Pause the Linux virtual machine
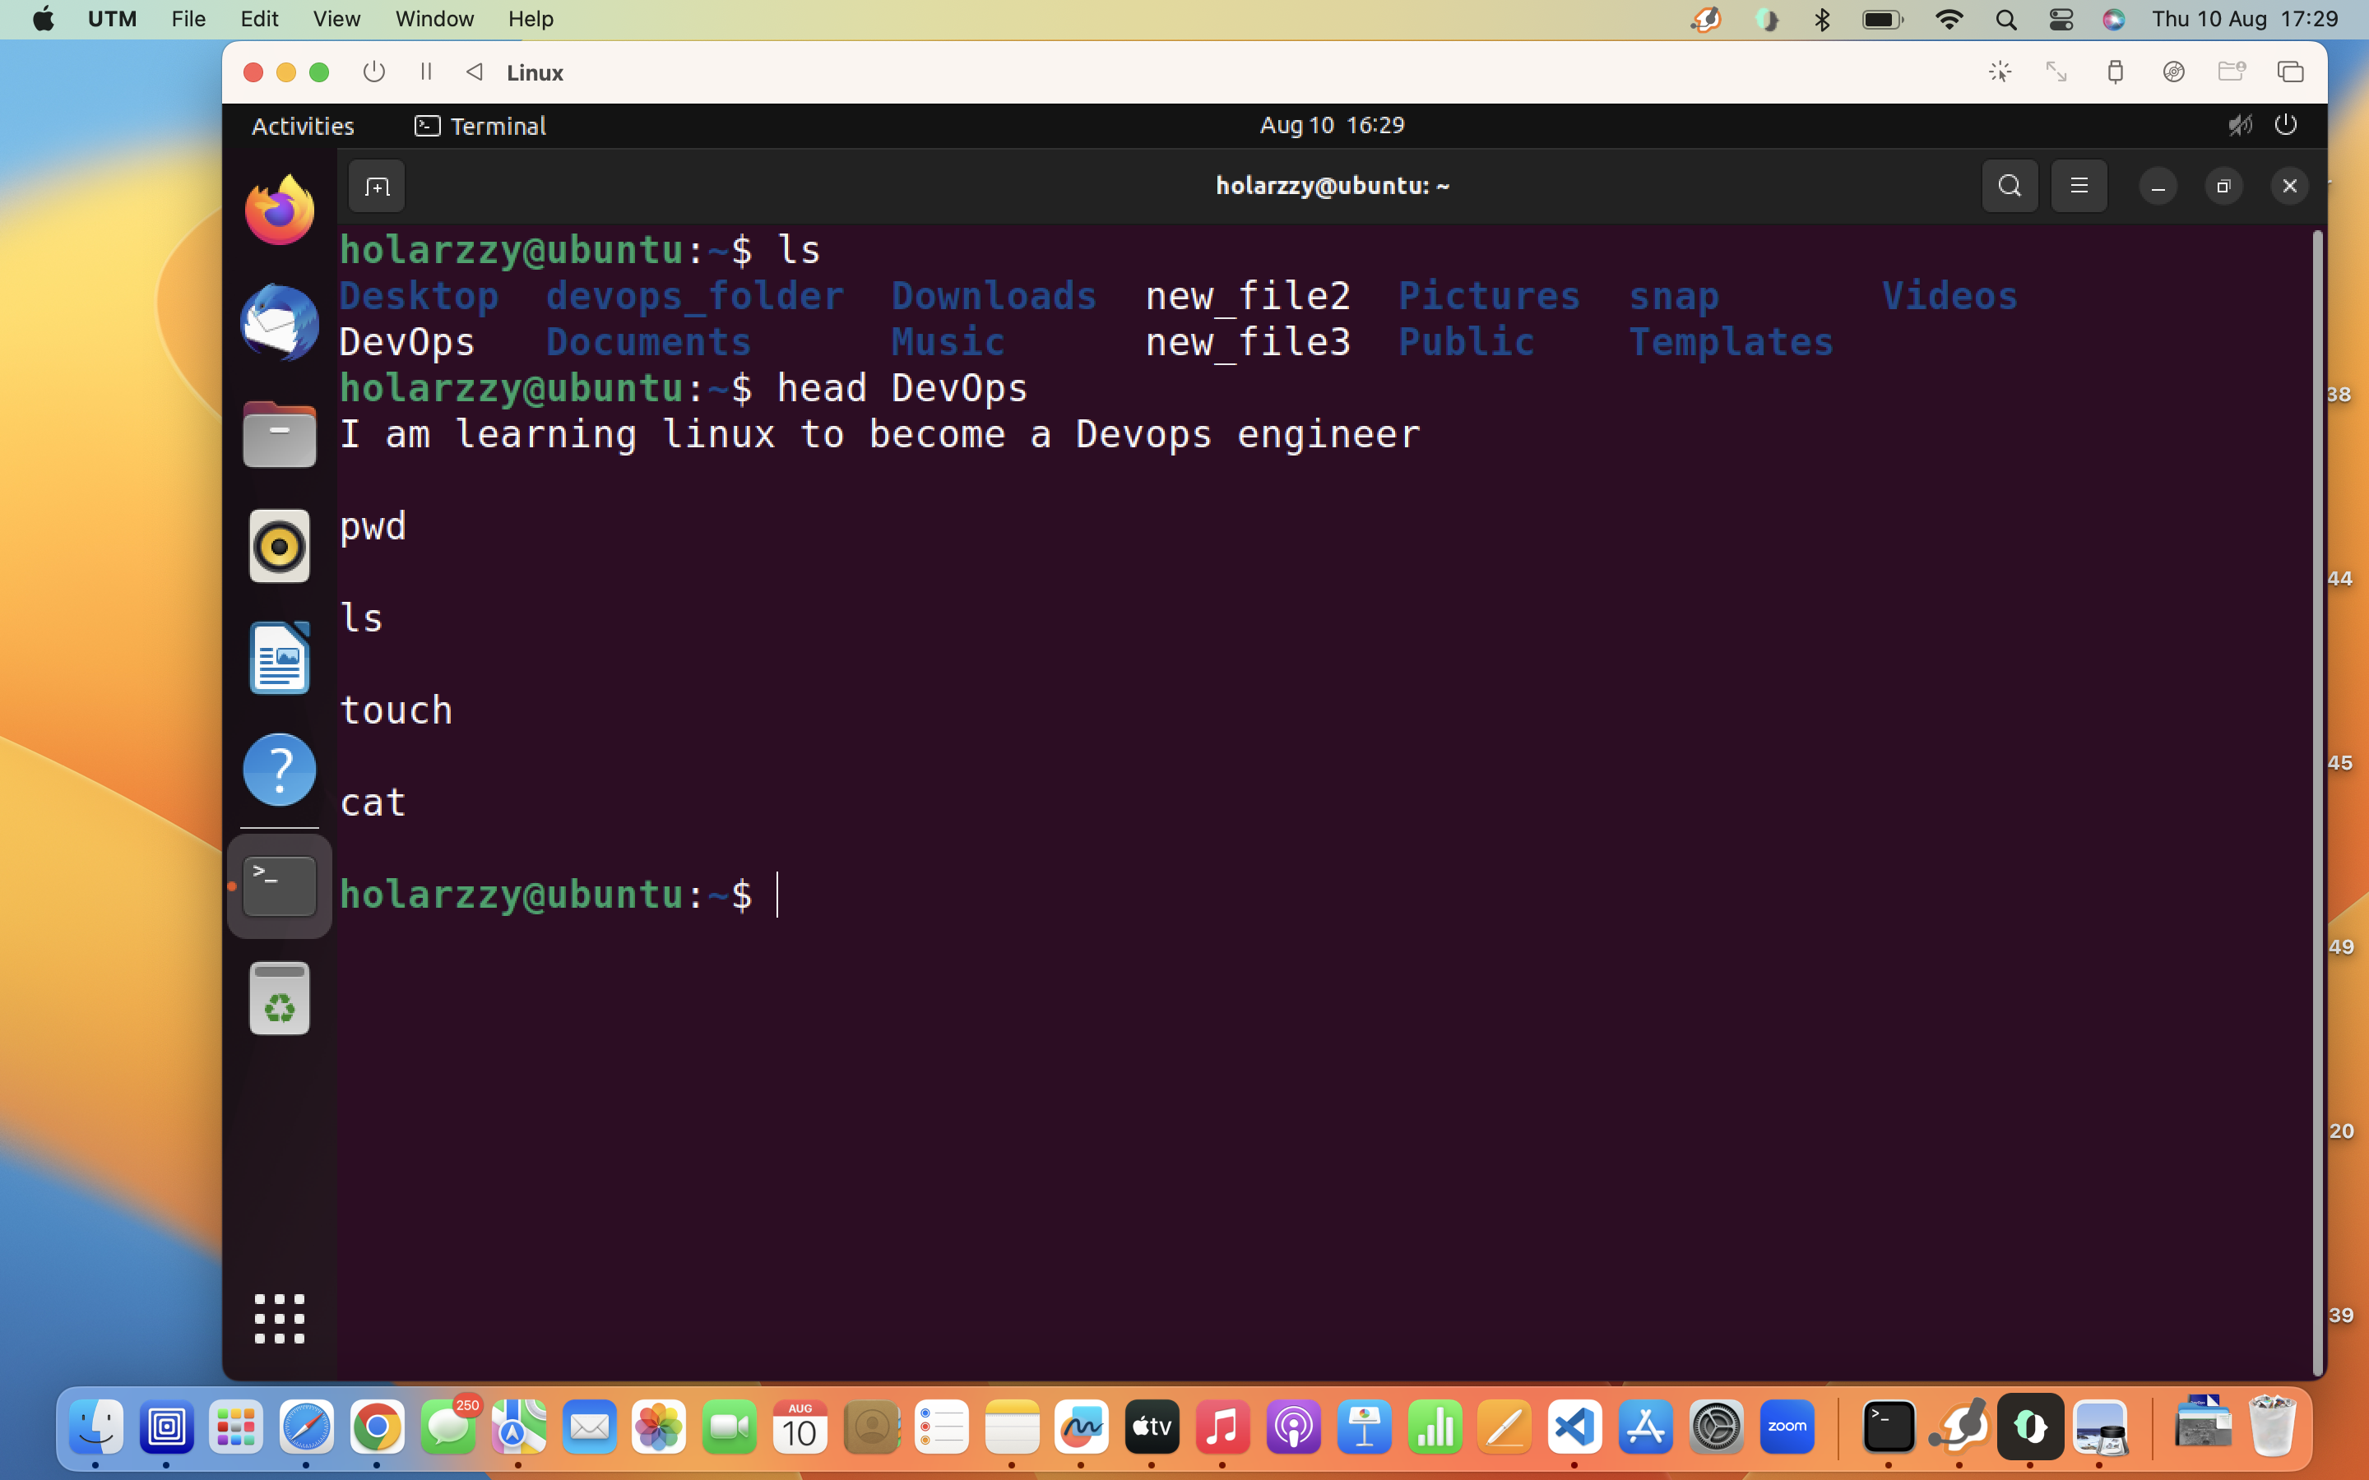This screenshot has width=2369, height=1480. [426, 72]
